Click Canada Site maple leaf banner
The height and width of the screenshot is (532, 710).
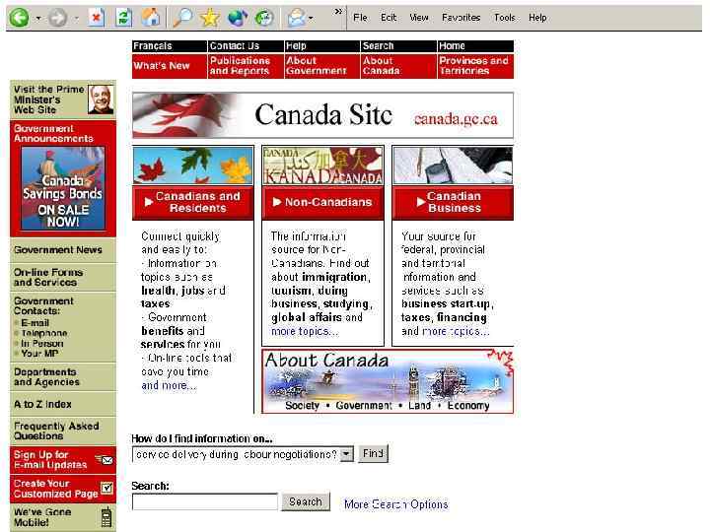tap(322, 115)
